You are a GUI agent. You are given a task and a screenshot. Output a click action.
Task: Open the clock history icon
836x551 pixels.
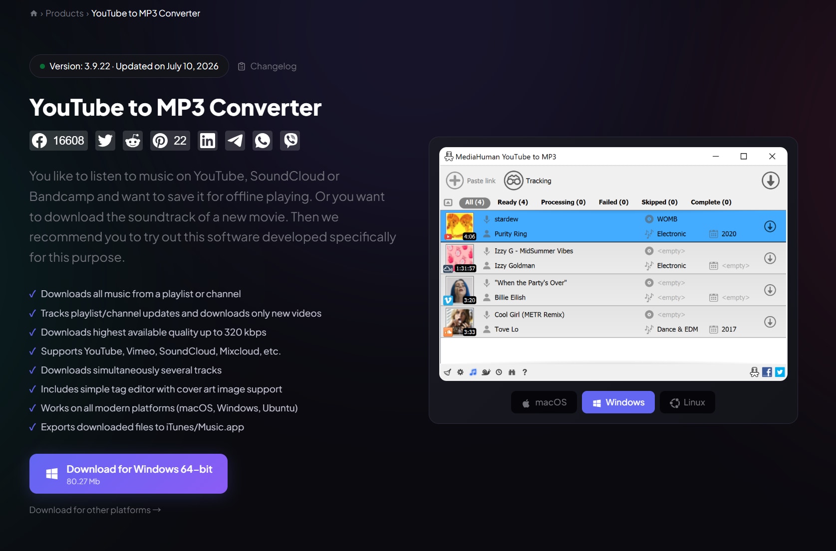(499, 372)
